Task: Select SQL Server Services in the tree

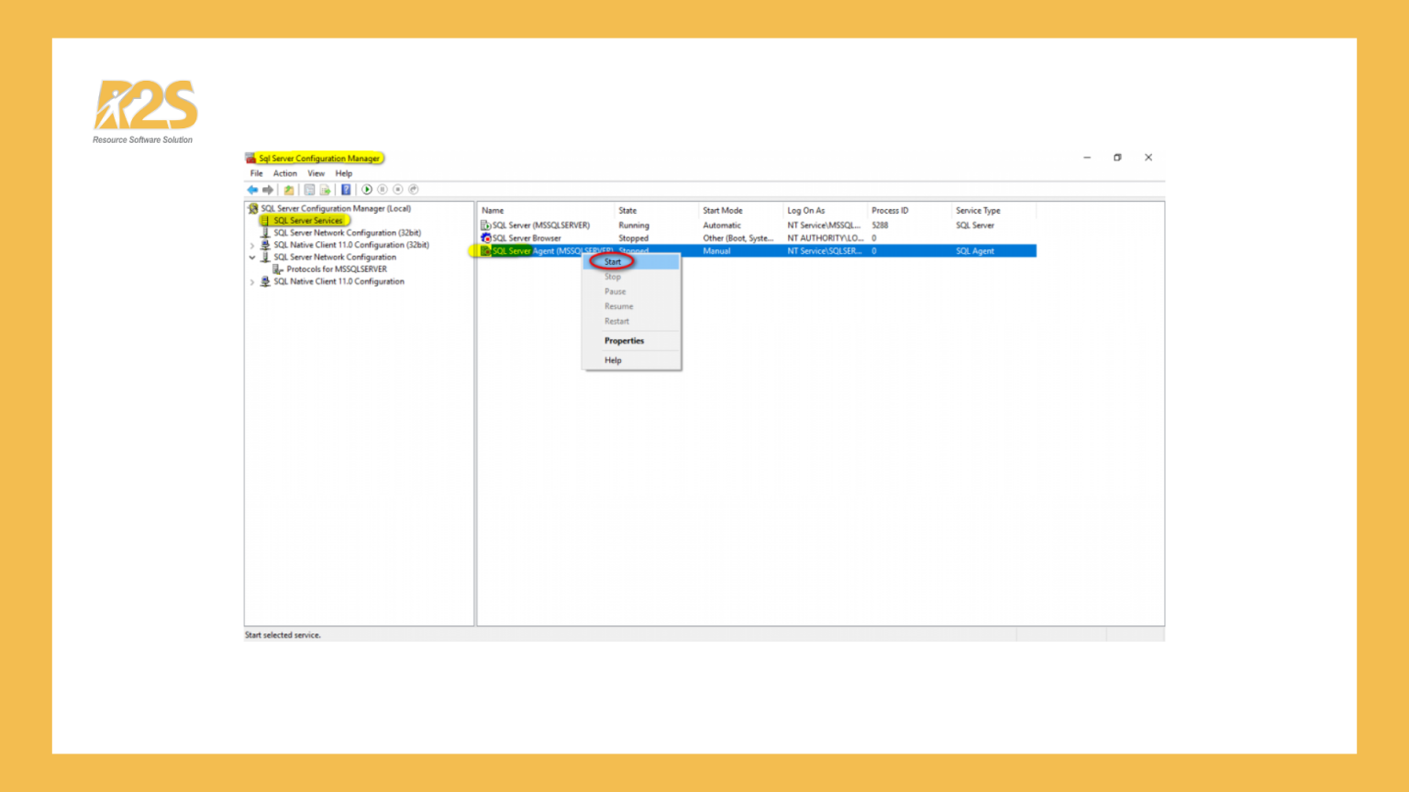Action: click(306, 220)
